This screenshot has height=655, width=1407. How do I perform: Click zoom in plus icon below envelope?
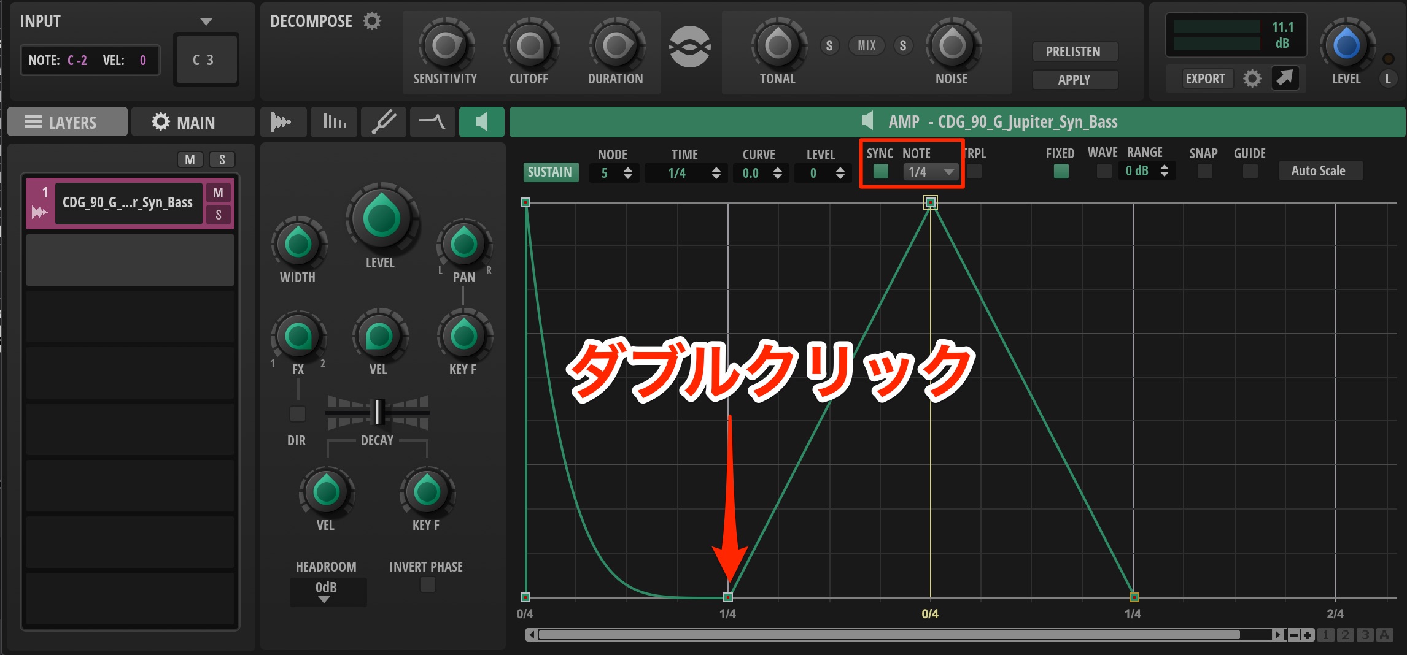click(1308, 635)
